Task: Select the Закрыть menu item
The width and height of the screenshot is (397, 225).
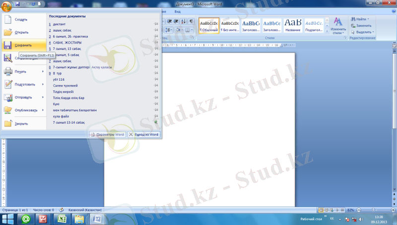Action: tap(21, 123)
